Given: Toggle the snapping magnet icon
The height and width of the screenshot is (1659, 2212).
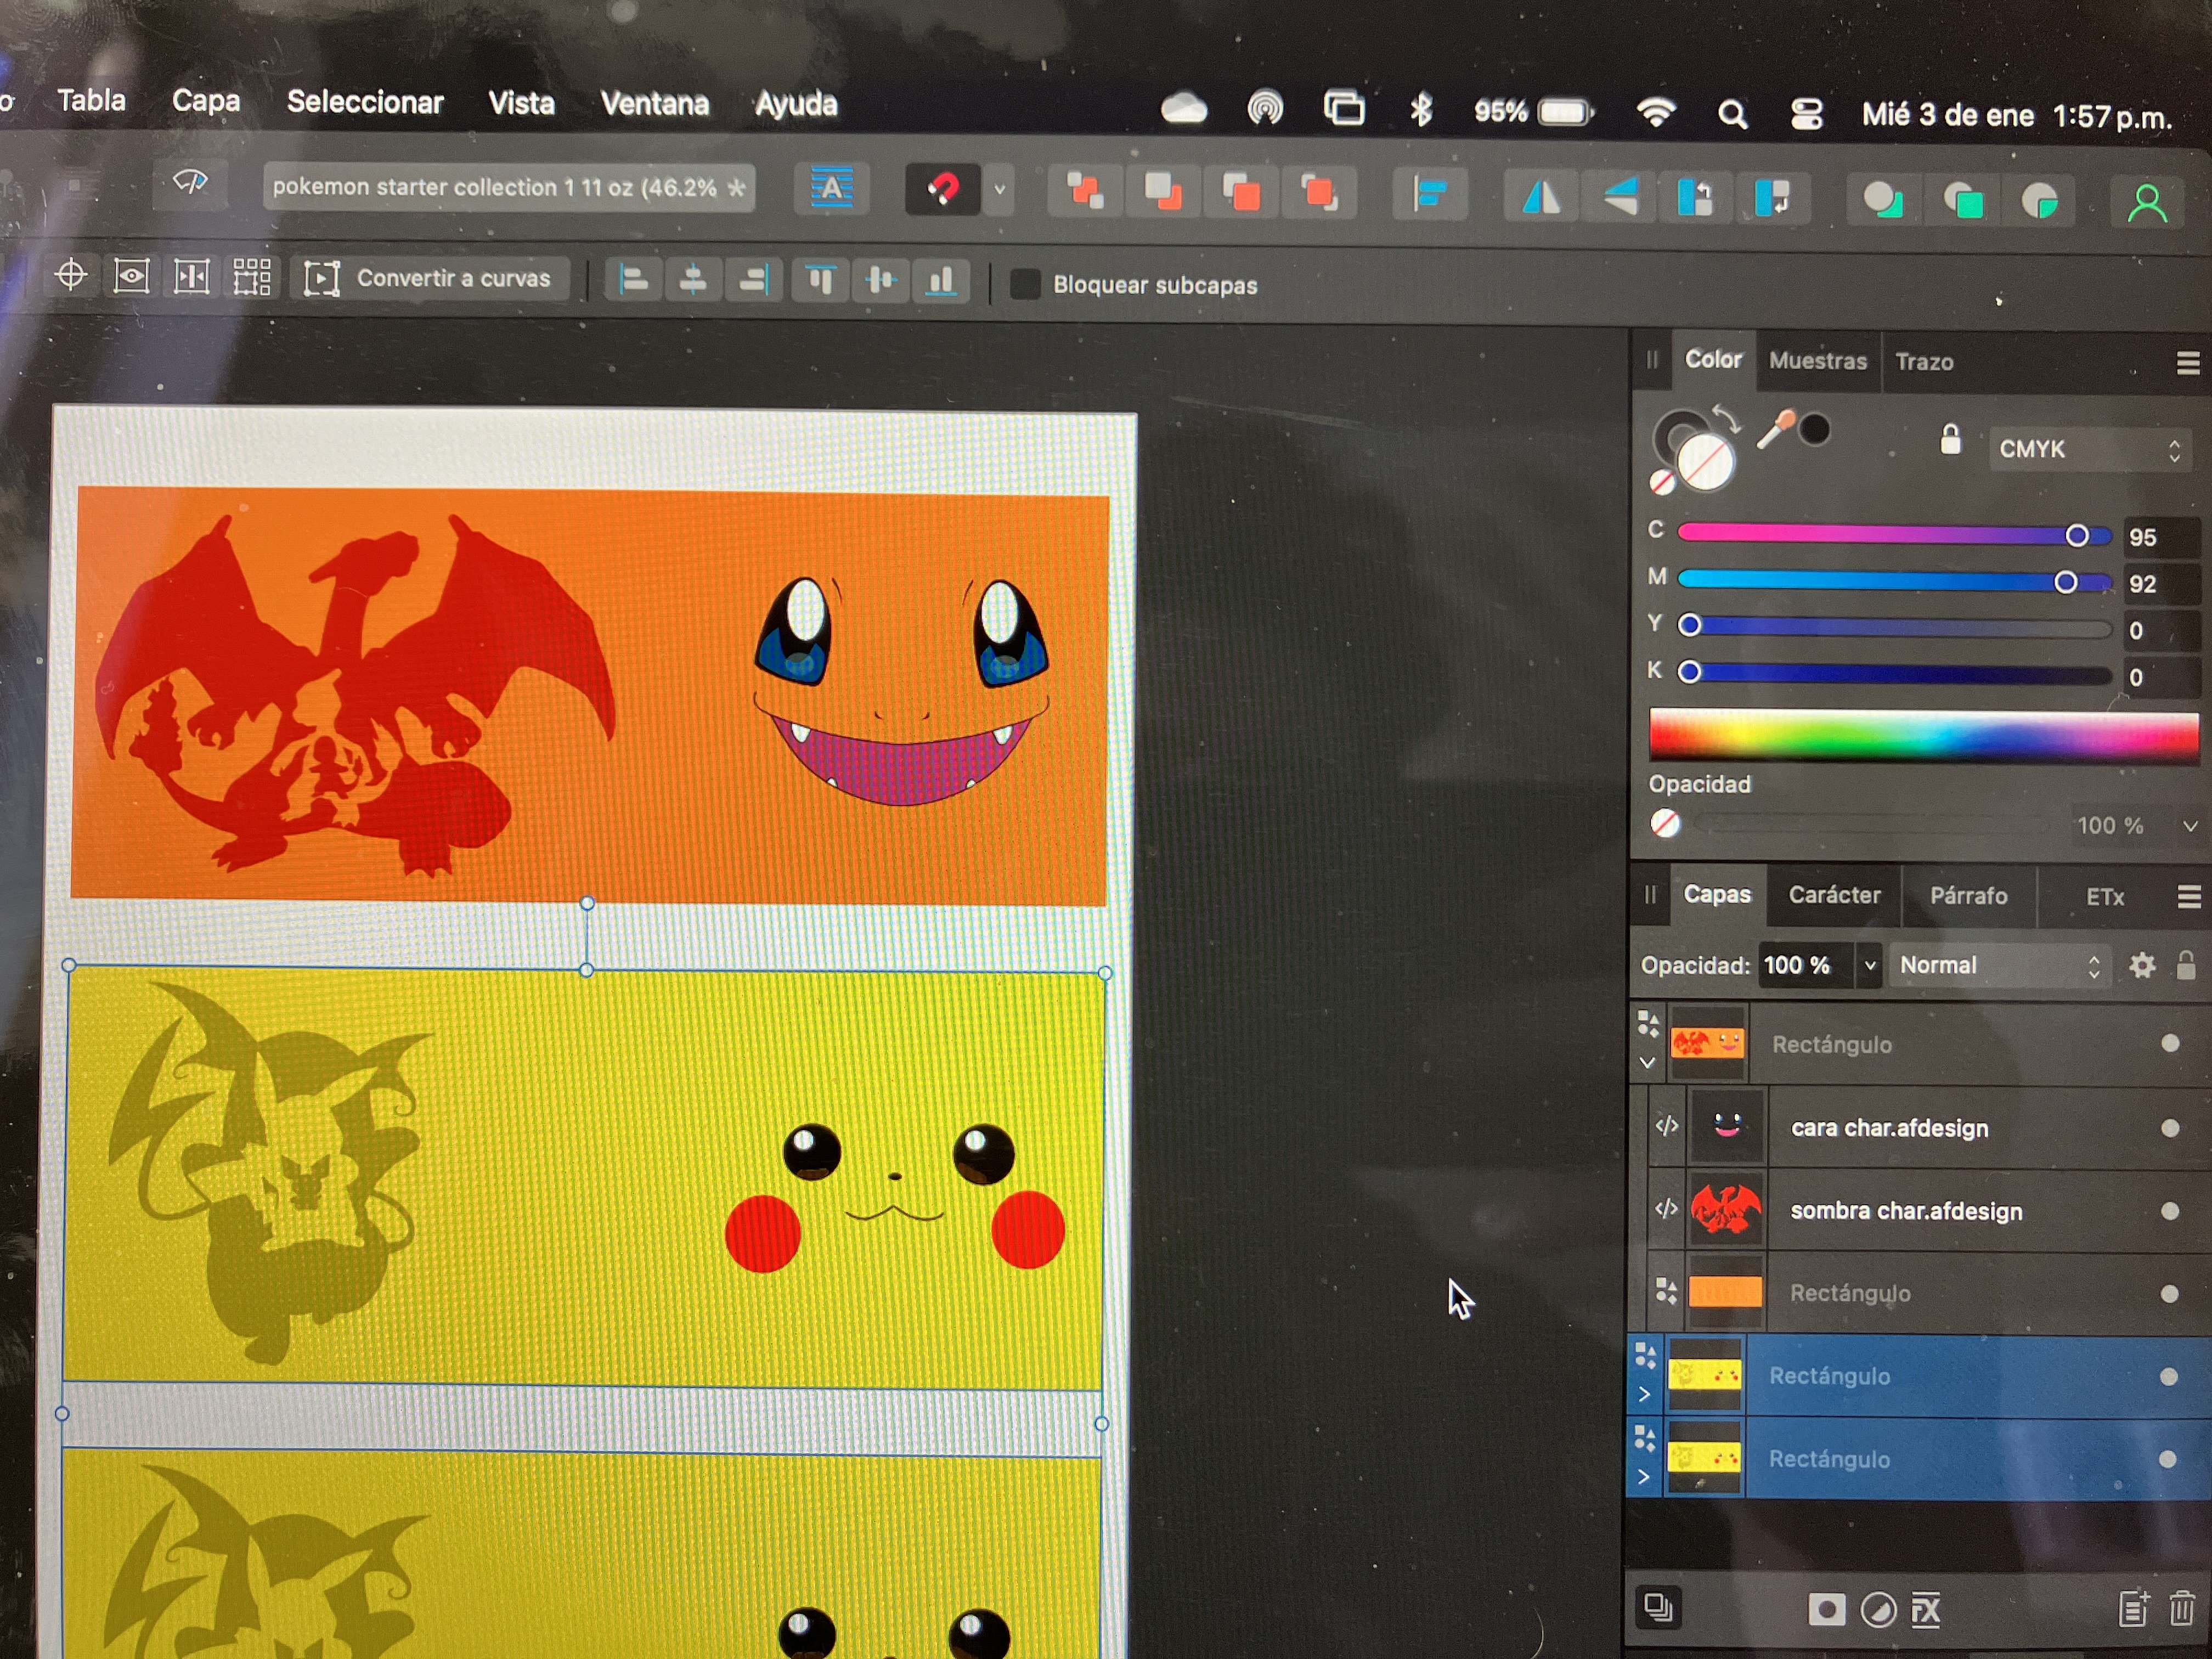Looking at the screenshot, I should [942, 189].
